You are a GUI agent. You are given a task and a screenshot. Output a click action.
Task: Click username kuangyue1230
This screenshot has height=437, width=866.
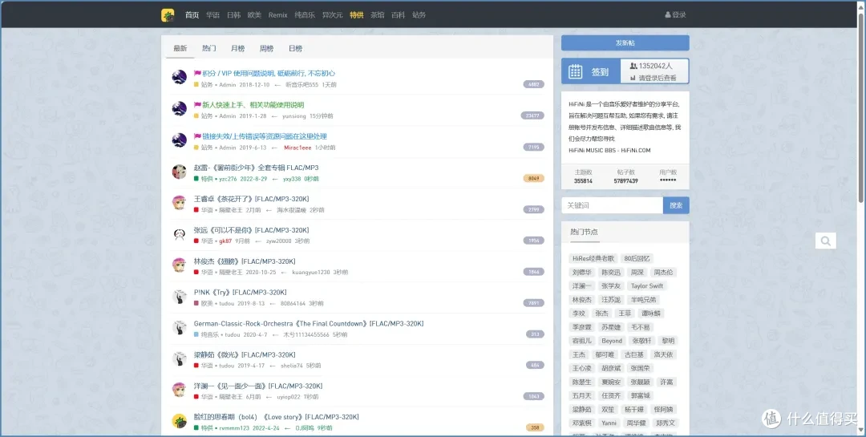[311, 273]
